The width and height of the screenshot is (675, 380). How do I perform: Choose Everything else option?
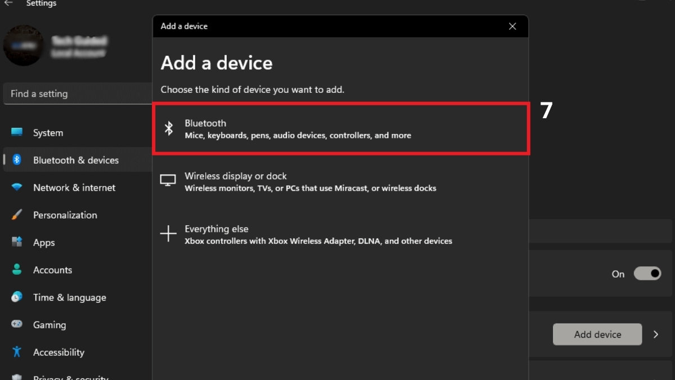tap(341, 234)
